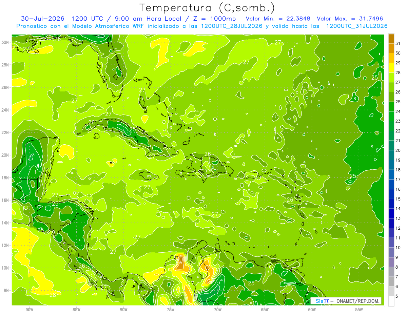Pick the dark orange swatch above 31
Screen dimensions: 407x314
tap(391, 39)
